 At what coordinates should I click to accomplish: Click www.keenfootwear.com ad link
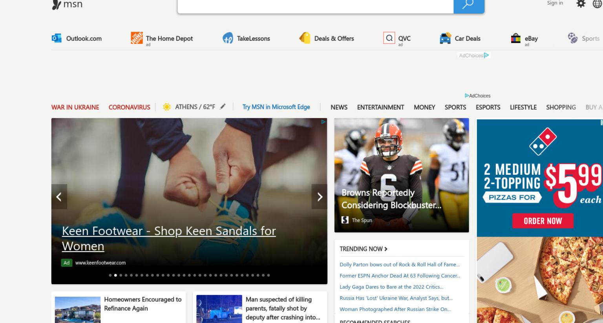[x=100, y=263]
